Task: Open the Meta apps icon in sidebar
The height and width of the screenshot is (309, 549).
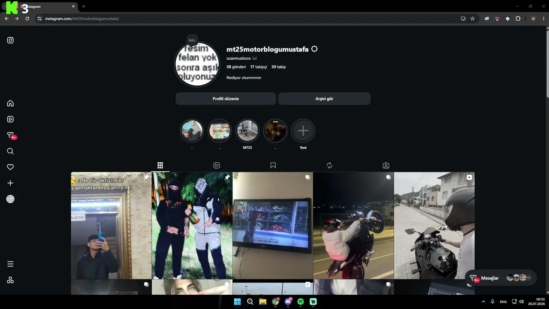Action: click(x=10, y=280)
